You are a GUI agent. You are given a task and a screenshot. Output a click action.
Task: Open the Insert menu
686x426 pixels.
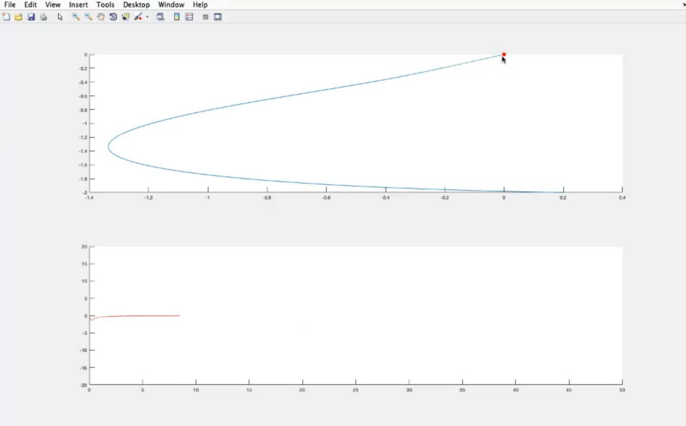tap(78, 5)
